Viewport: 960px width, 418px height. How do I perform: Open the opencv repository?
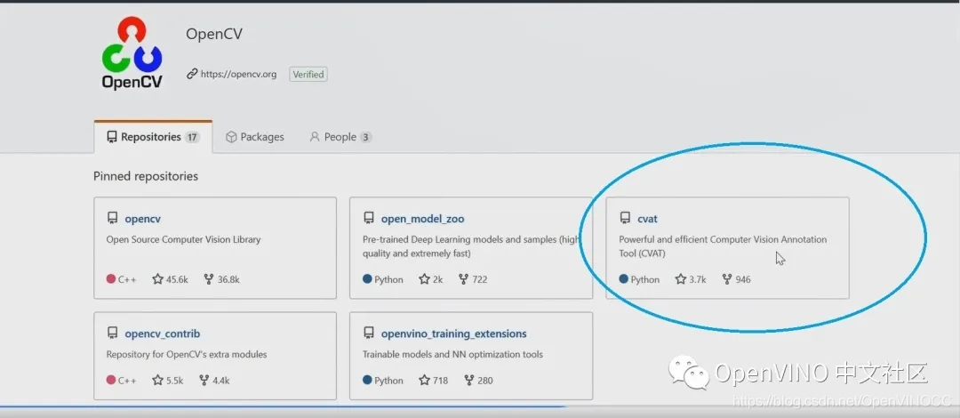point(142,219)
